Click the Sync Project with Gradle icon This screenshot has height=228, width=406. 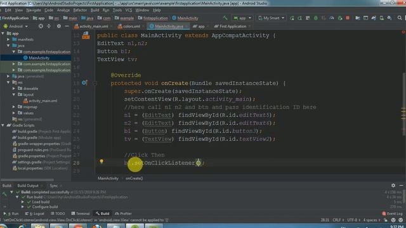[374, 18]
